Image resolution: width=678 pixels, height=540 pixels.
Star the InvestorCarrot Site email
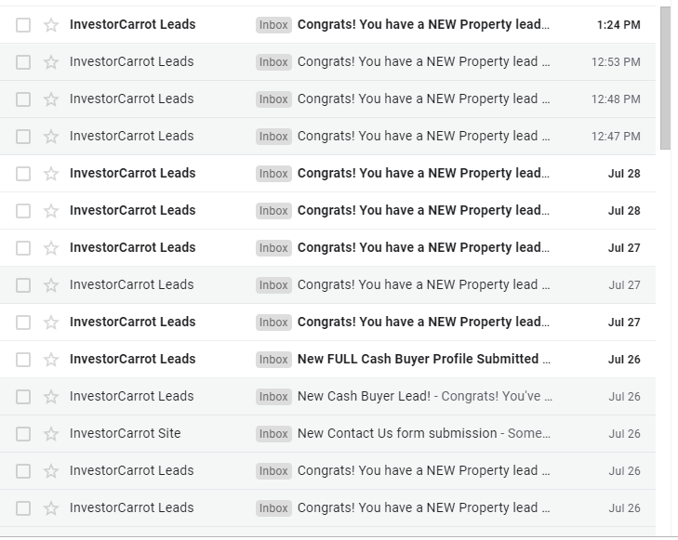coord(51,434)
